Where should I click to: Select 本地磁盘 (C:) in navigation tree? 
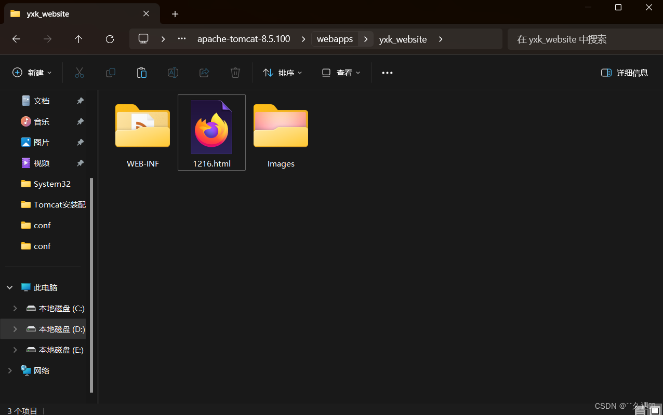tap(55, 308)
